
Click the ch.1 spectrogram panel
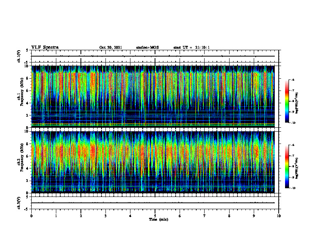point(153,96)
